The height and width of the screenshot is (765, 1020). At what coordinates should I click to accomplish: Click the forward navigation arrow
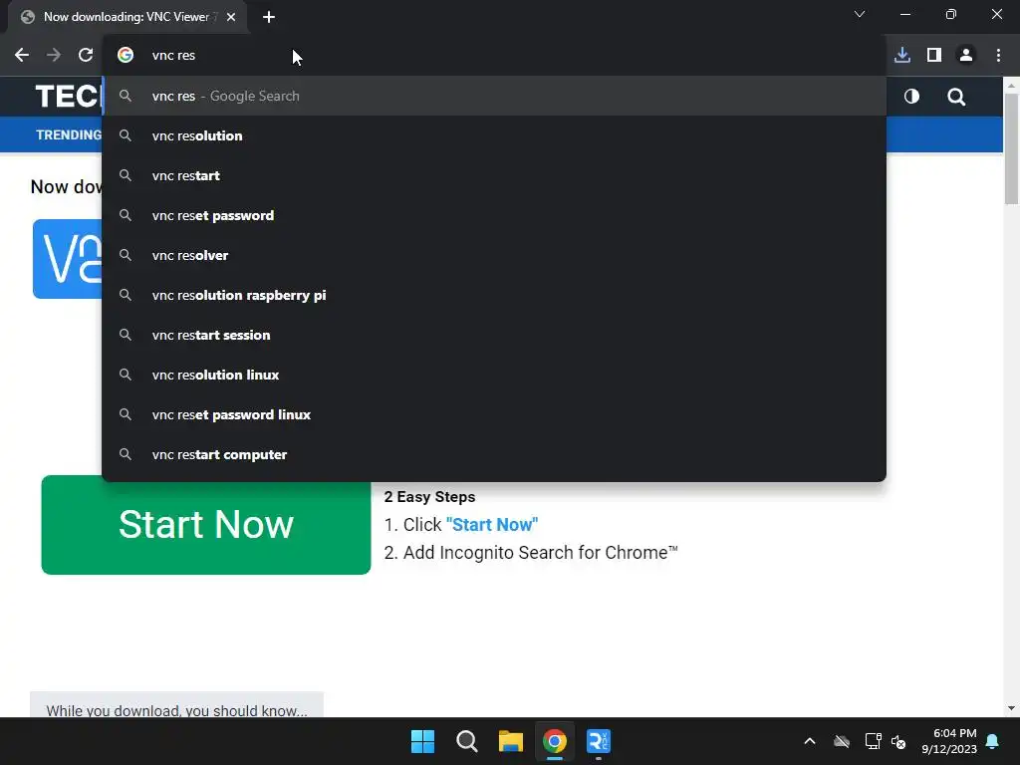(54, 56)
